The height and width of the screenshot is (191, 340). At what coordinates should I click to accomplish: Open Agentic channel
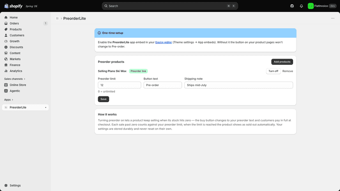[x=15, y=91]
